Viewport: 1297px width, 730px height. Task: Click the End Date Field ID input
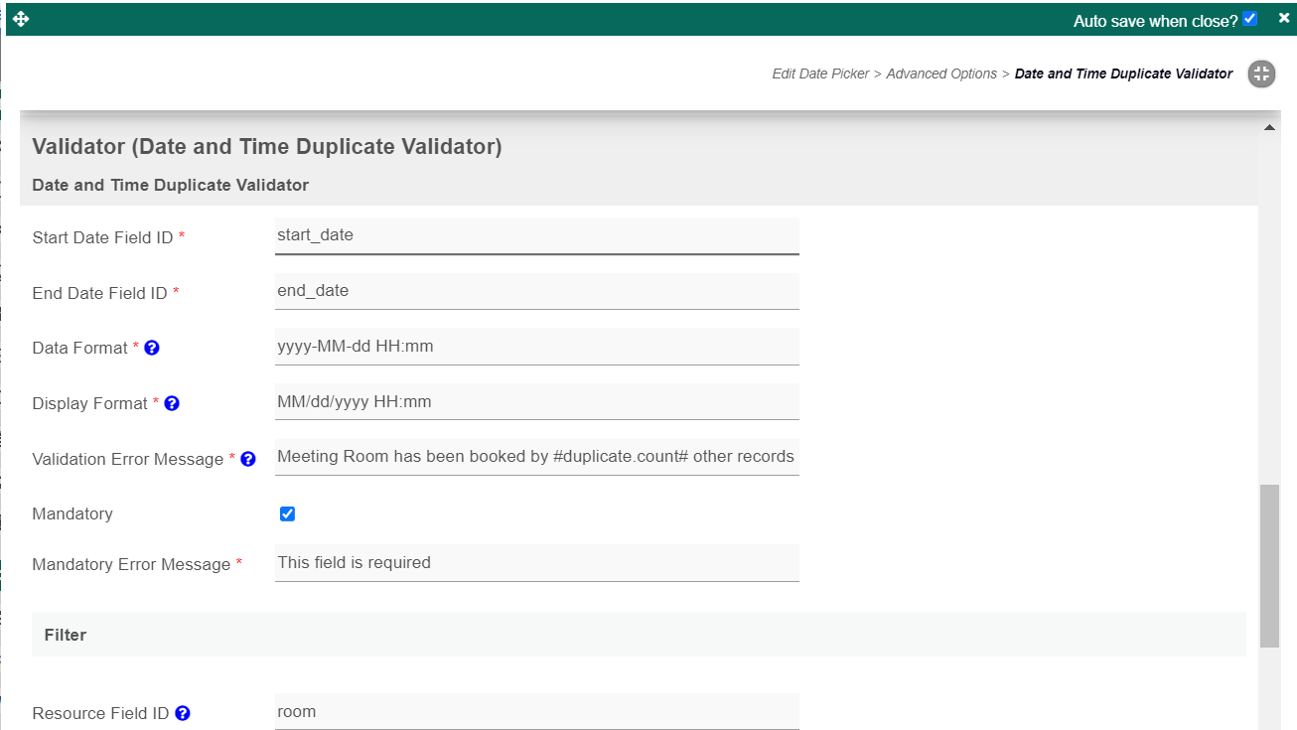(x=536, y=291)
